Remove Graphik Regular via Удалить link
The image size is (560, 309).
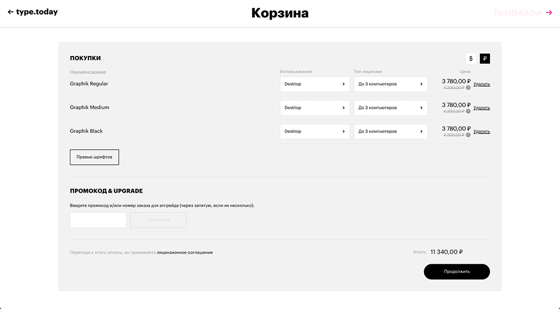pyautogui.click(x=482, y=84)
